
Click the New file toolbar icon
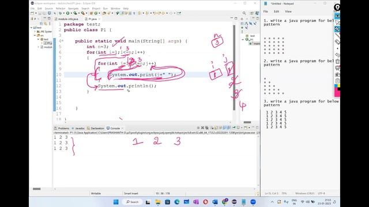[32, 13]
